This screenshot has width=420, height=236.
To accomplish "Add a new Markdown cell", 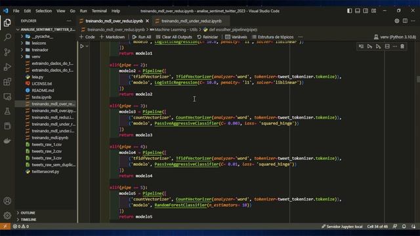I will pos(112,37).
